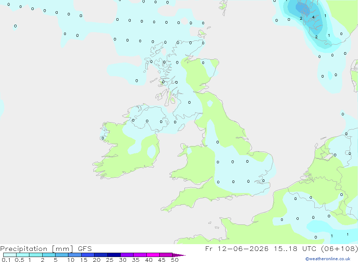The image size is (358, 262).
Task: Click the '0.1' legend scale label
Action: tap(6, 260)
